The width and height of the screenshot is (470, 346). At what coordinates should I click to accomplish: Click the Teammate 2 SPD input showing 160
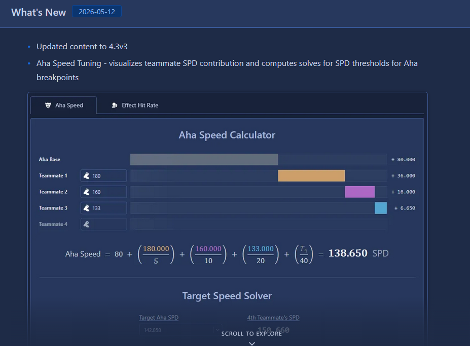click(x=104, y=192)
